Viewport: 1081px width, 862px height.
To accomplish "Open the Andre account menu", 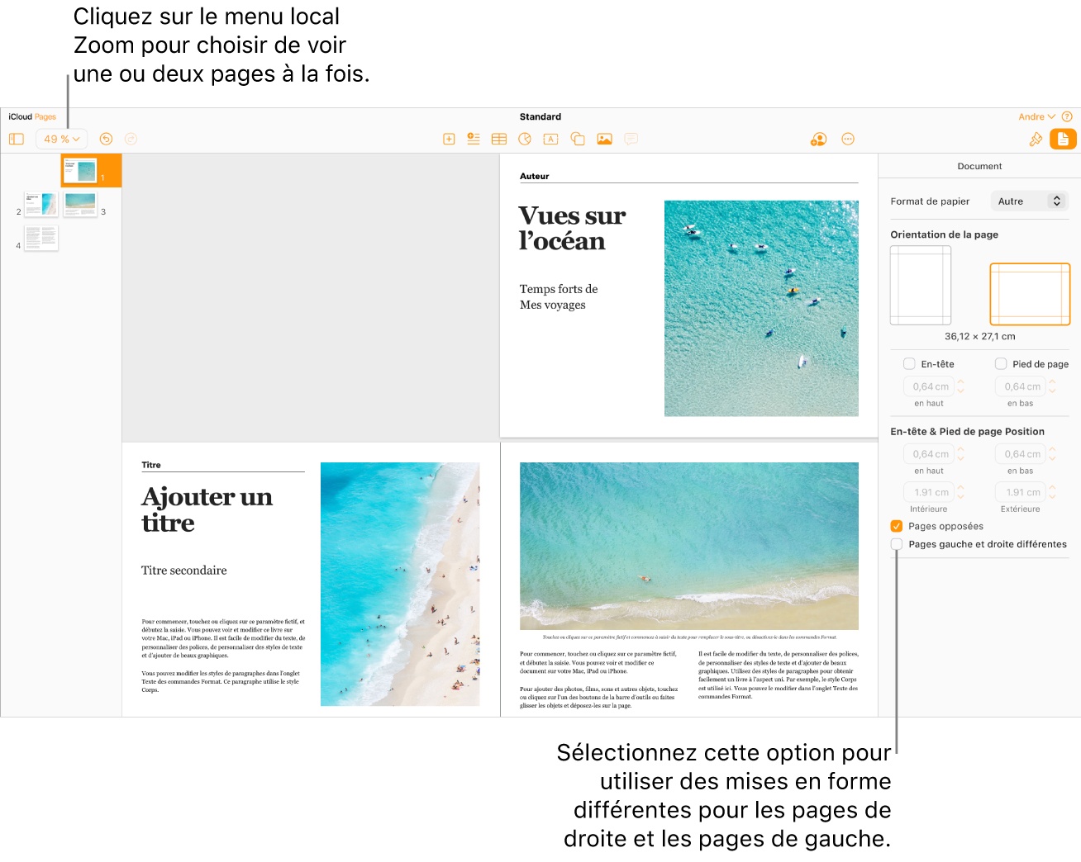I will 1036,116.
